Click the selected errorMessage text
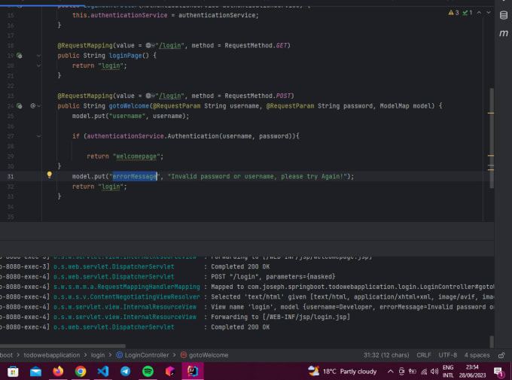Viewport: 512px width, 380px height. (135, 176)
